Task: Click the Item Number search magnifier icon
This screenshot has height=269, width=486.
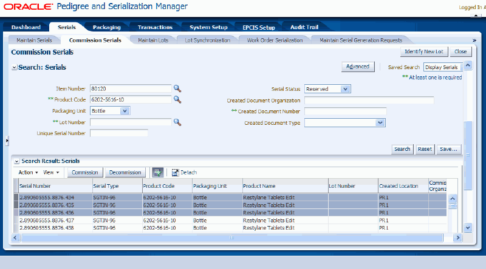Action: 177,88
